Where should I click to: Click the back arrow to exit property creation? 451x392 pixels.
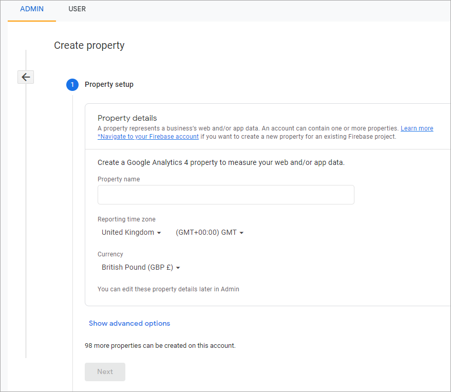coord(26,77)
